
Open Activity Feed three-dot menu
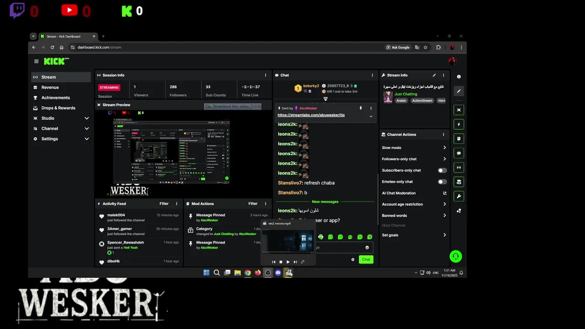point(177,204)
